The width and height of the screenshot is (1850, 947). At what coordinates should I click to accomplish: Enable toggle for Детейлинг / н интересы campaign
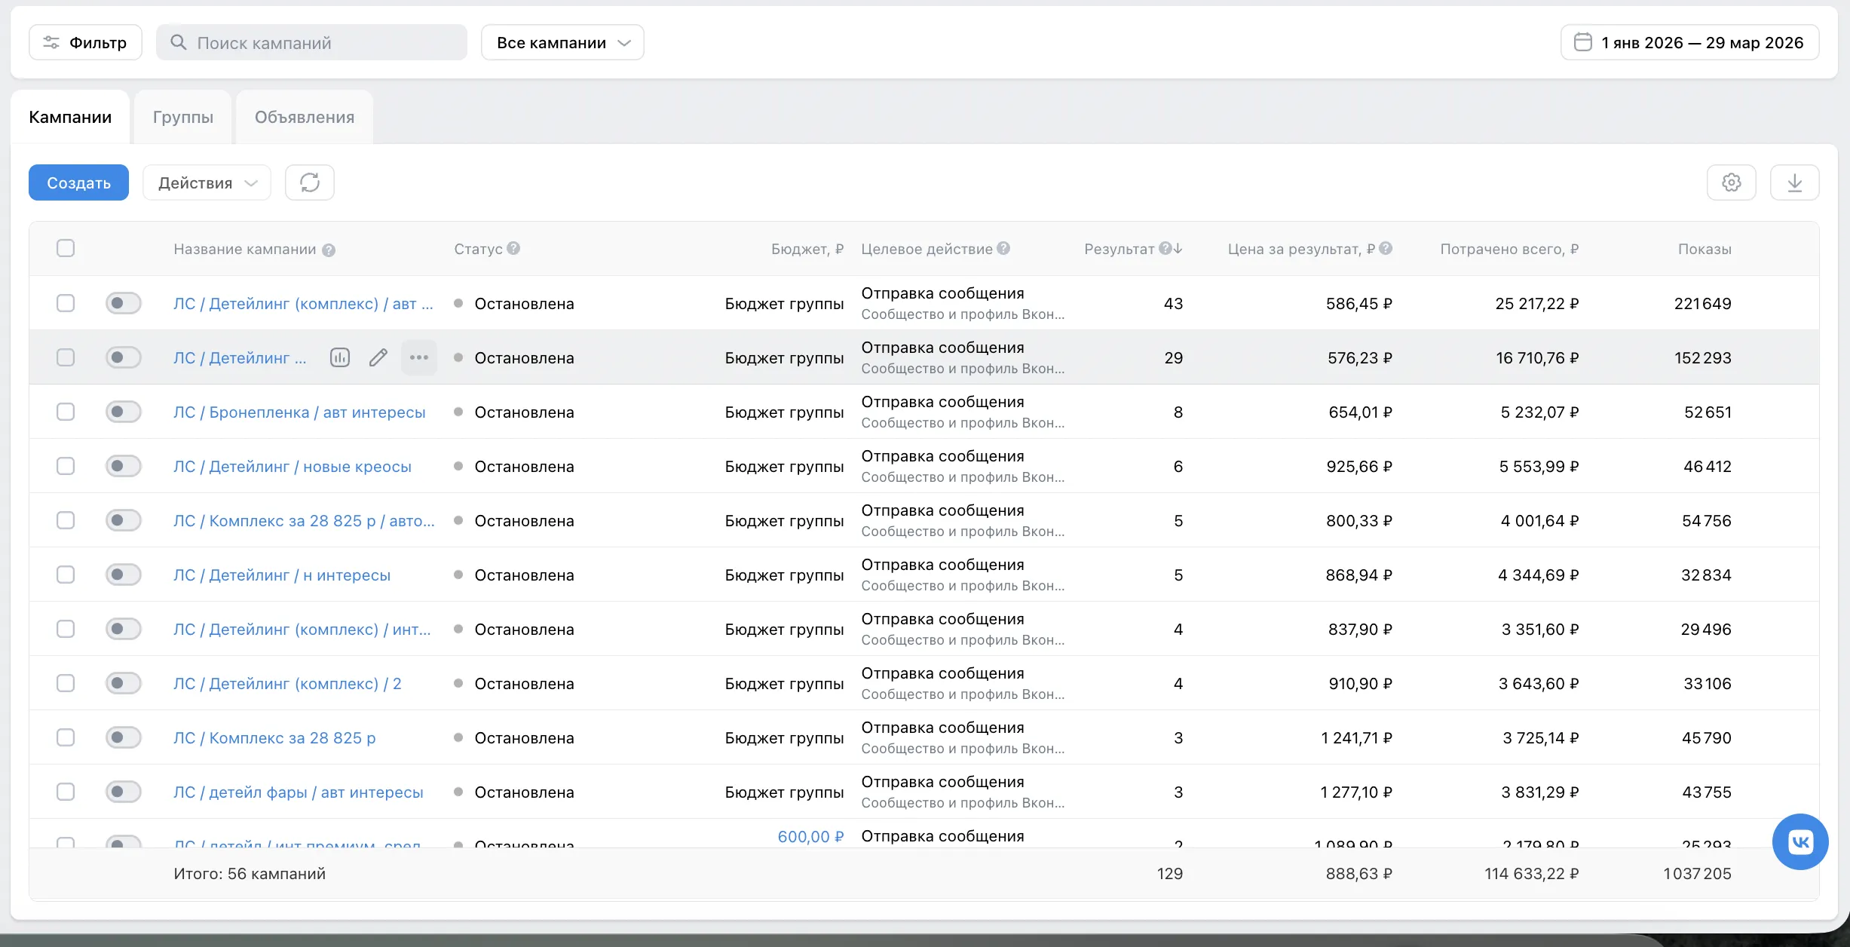click(124, 575)
